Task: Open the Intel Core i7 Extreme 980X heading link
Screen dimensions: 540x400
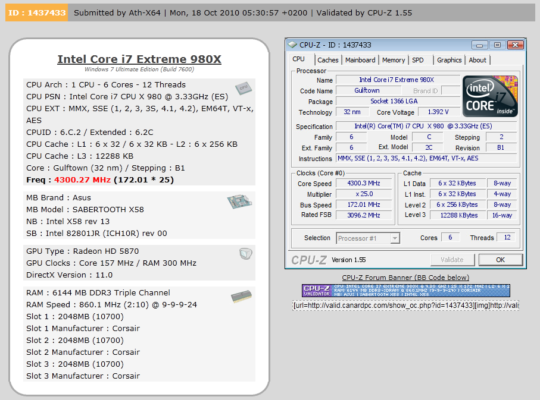Action: click(139, 59)
